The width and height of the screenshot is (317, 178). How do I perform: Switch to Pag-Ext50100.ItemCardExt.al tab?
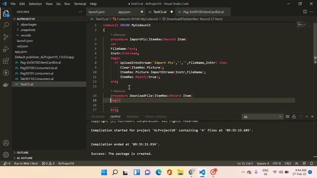(x=203, y=12)
